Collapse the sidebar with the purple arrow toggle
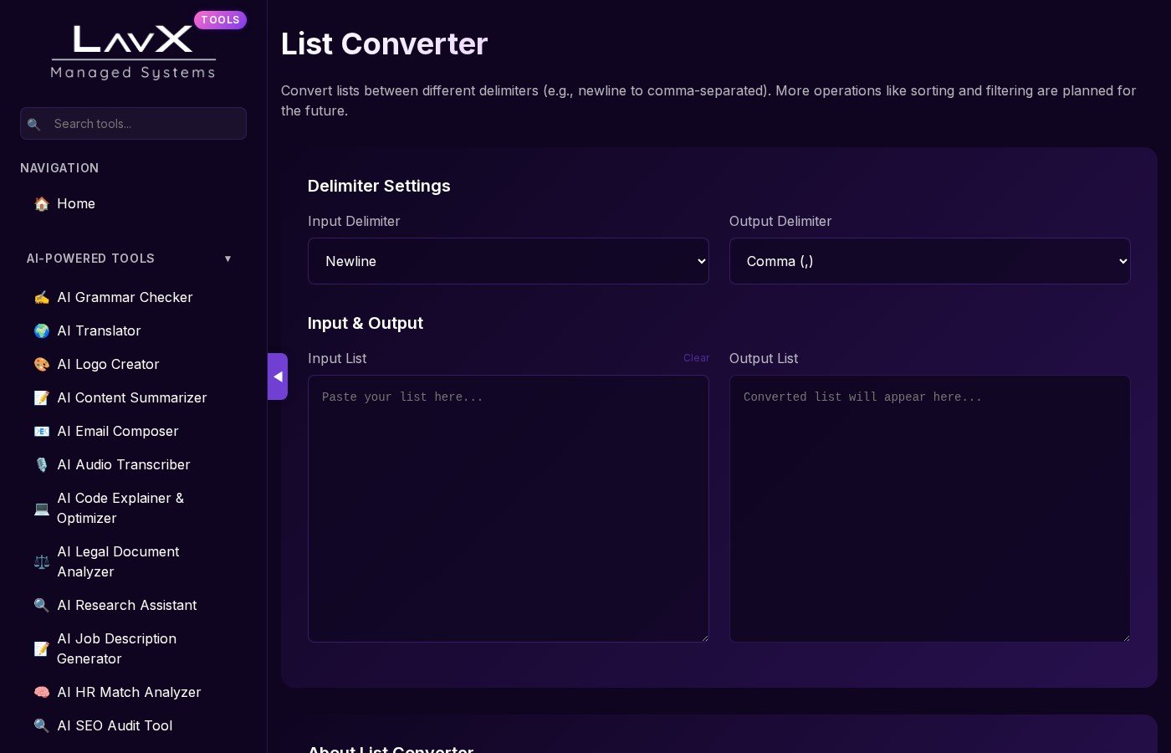Screen dimensions: 1171x753 coord(278,376)
